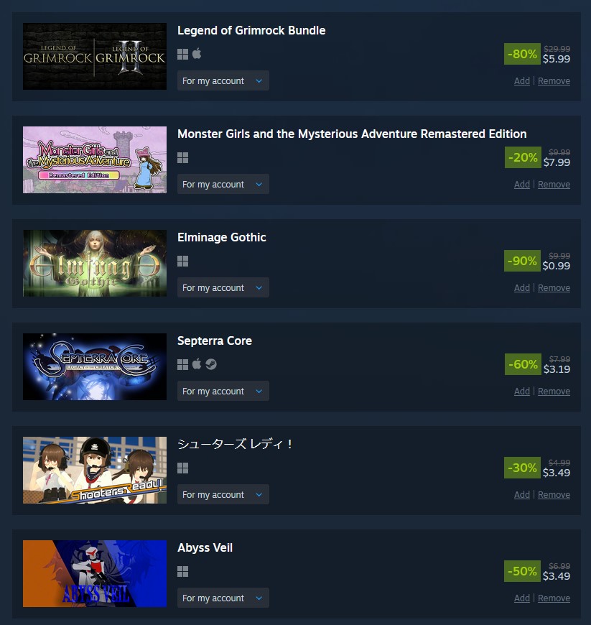Open 'For my account' dropdown for Septerra Core
Image resolution: width=591 pixels, height=625 pixels.
(x=223, y=391)
